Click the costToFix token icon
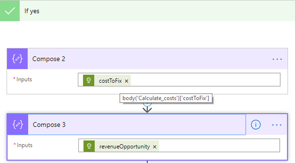The width and height of the screenshot is (295, 163). pos(89,80)
